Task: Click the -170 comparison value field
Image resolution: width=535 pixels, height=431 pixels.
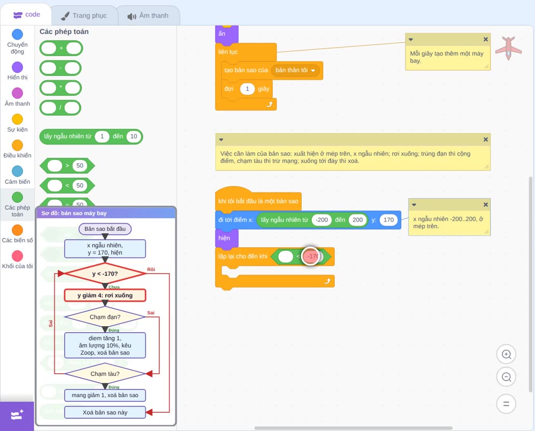Action: pos(312,257)
